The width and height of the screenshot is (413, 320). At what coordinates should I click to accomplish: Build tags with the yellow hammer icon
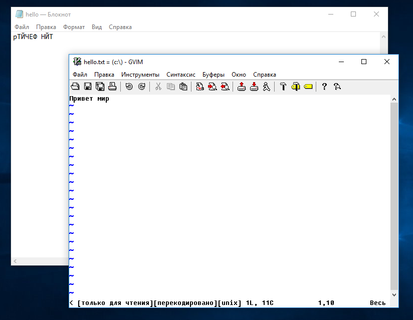point(296,86)
